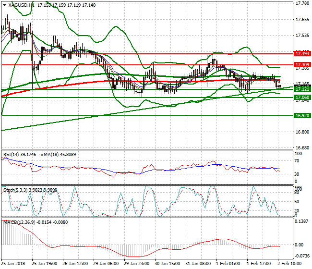
Task: Click the 17.394 red resistance price label
Action: (x=302, y=54)
